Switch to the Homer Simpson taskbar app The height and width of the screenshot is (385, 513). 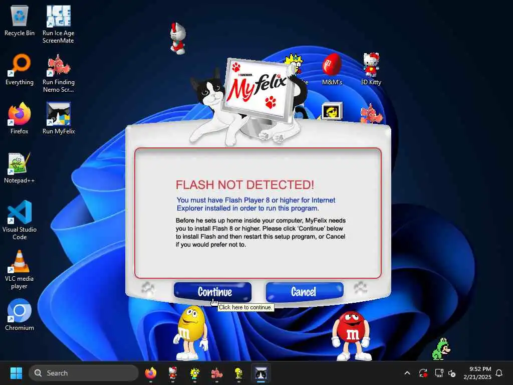click(239, 373)
